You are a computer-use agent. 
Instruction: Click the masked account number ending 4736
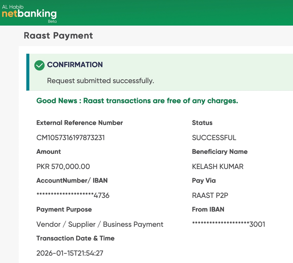point(73,196)
